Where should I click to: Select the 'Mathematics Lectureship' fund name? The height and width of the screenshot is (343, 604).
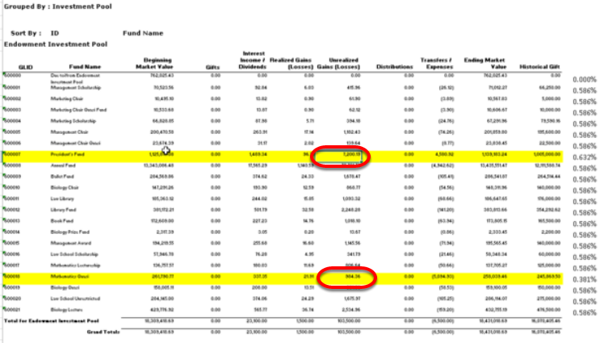76,266
